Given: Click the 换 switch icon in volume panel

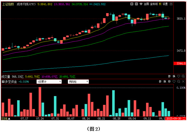Looking at the screenshot, I should tap(174, 76).
